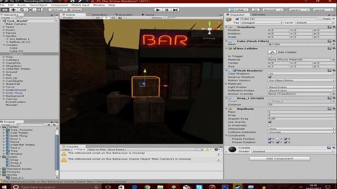The height and width of the screenshot is (189, 337).
Task: Open Transform component help icon
Action: tap(330, 27)
